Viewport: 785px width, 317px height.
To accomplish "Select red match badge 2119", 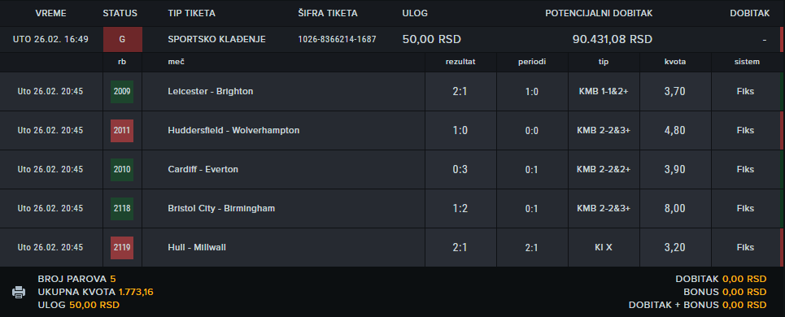I will [122, 247].
